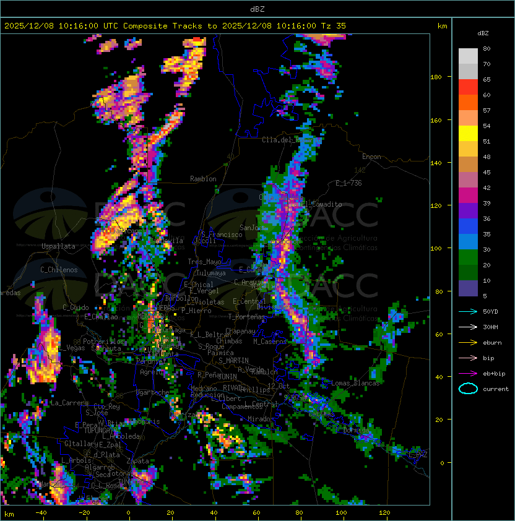The height and width of the screenshot is (521, 515).
Task: Click the magenta eb+bip arrow icon
Action: pyautogui.click(x=468, y=374)
